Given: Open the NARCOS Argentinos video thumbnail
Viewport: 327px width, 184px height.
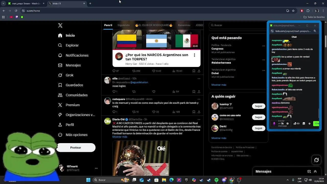Looking at the screenshot, I should click(x=156, y=40).
